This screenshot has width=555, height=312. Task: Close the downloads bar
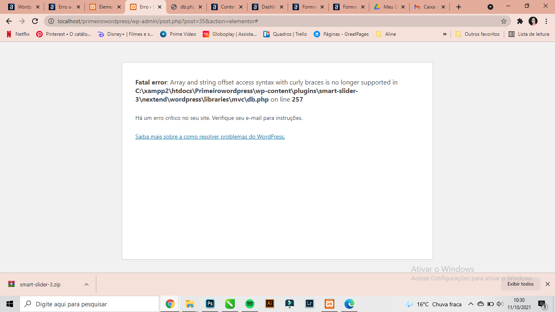tap(547, 284)
